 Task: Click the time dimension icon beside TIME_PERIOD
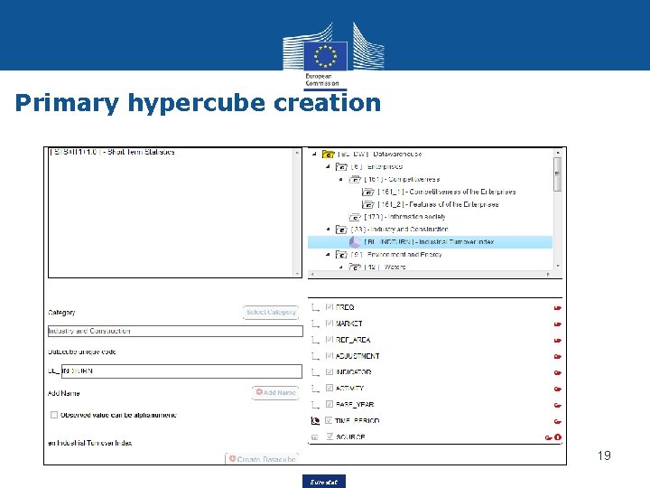tap(315, 421)
